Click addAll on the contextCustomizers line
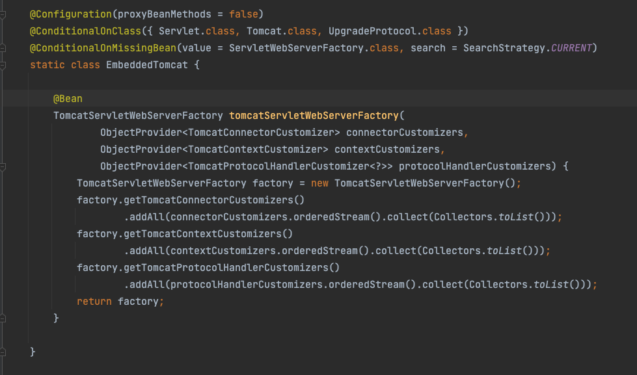 pos(146,251)
